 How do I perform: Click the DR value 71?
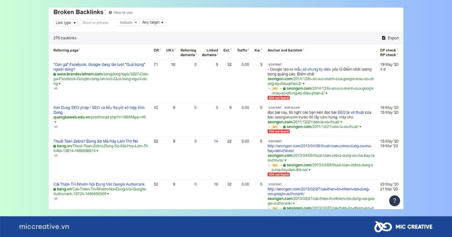point(156,65)
